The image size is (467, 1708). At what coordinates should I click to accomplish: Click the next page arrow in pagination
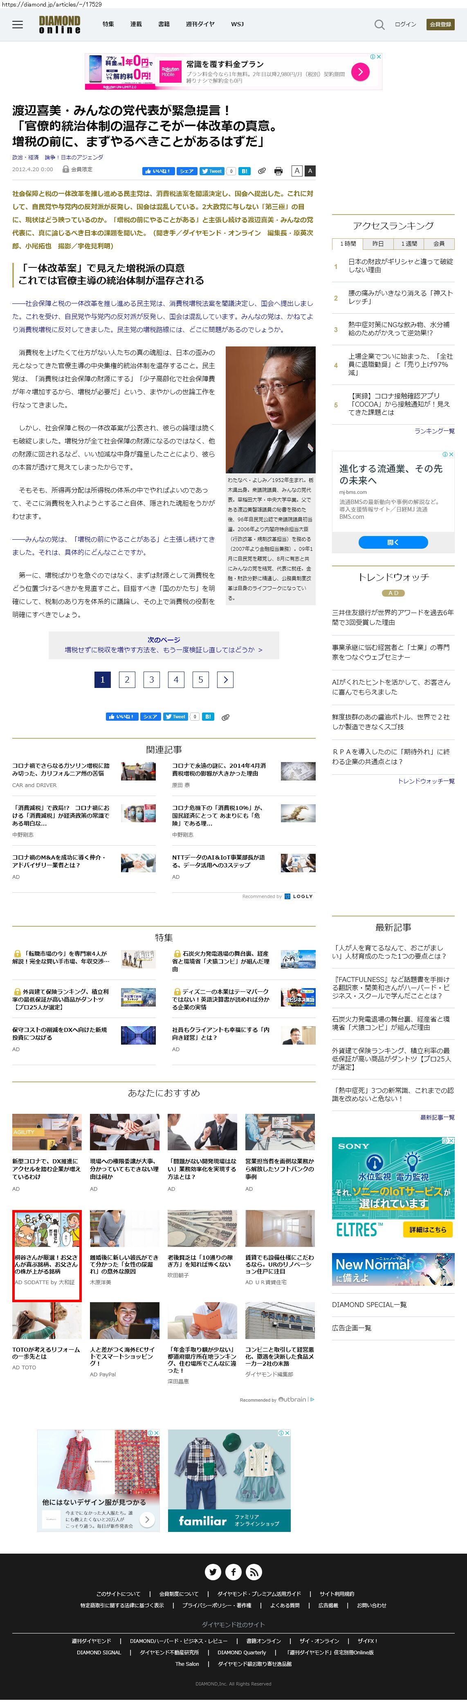(225, 679)
